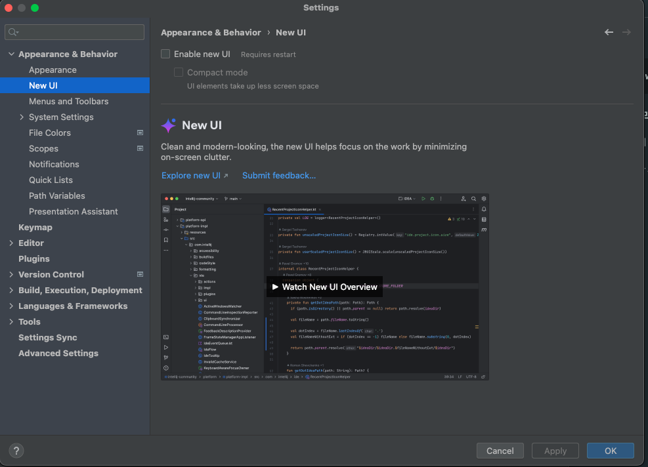Open Quick Lists settings

pyautogui.click(x=51, y=180)
